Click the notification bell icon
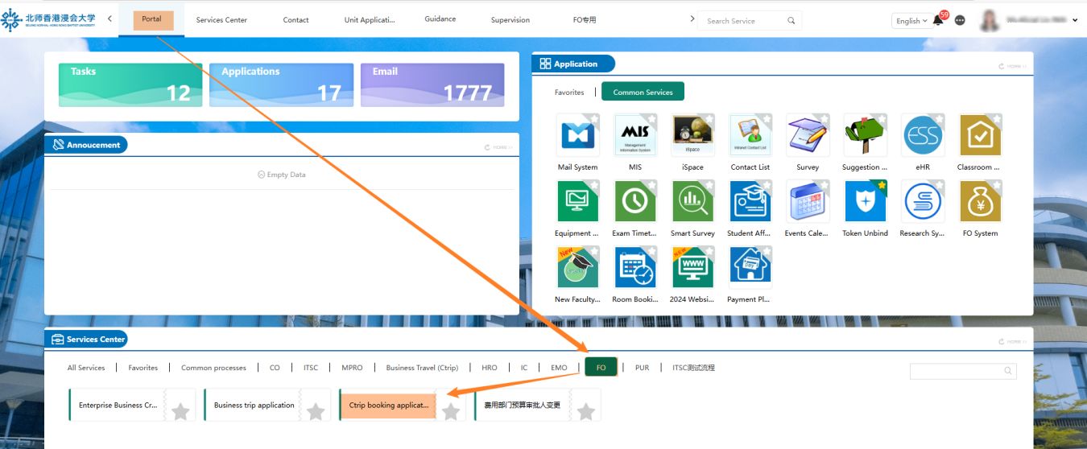 tap(938, 21)
